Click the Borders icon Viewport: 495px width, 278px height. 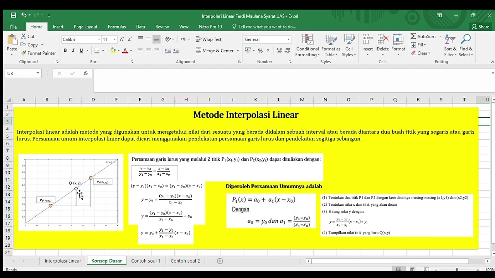coord(97,51)
